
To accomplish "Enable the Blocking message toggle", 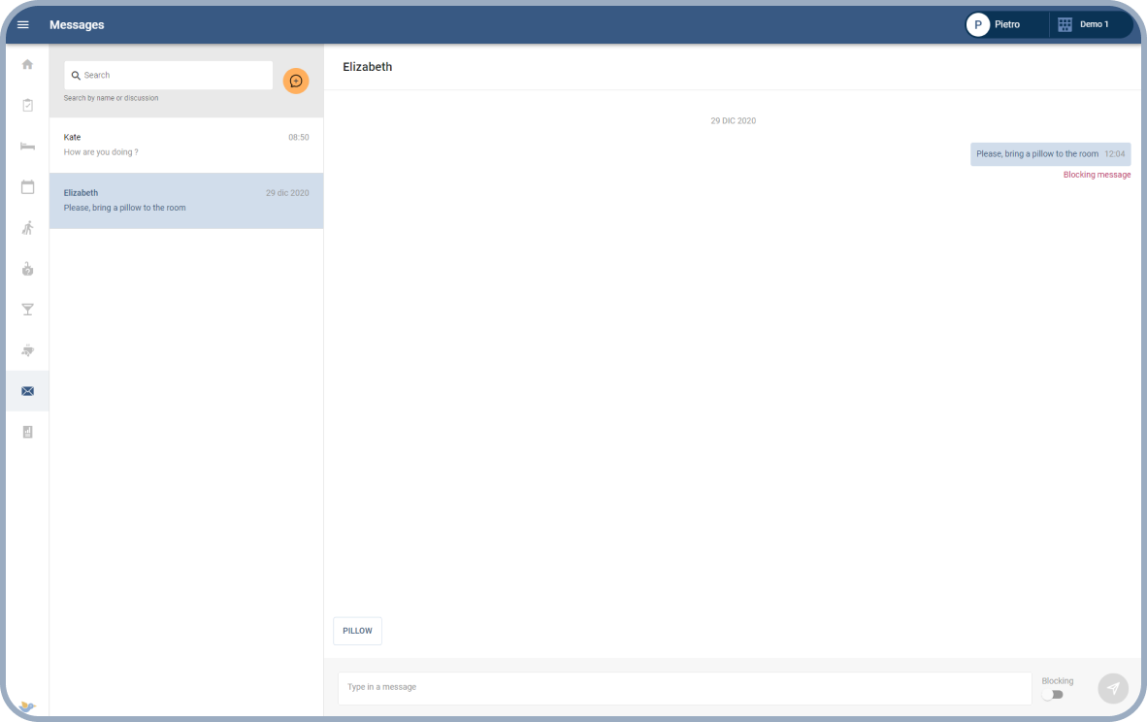I will coord(1052,695).
